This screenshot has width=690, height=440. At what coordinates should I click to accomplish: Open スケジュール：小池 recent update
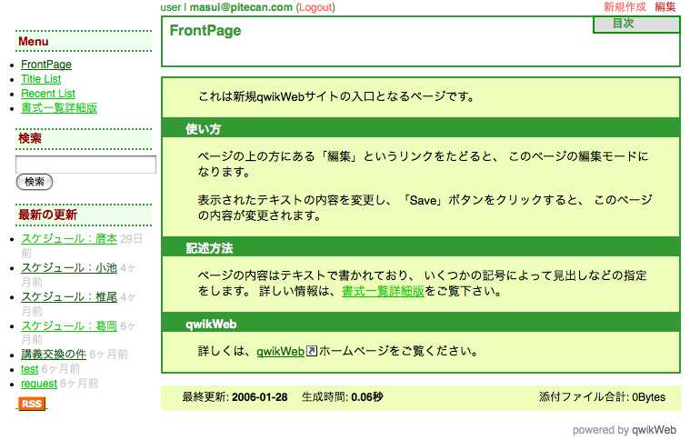pyautogui.click(x=69, y=268)
